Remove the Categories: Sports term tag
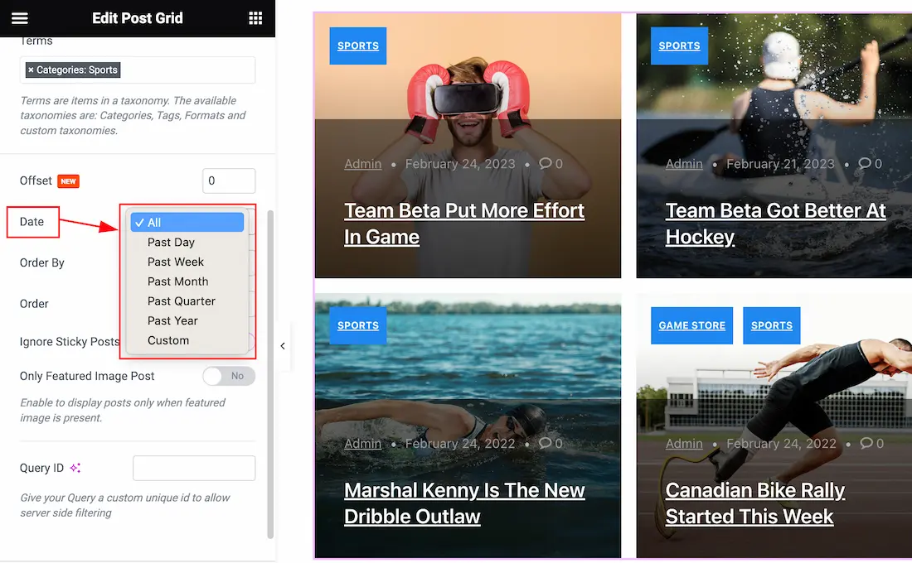912x563 pixels. click(31, 70)
